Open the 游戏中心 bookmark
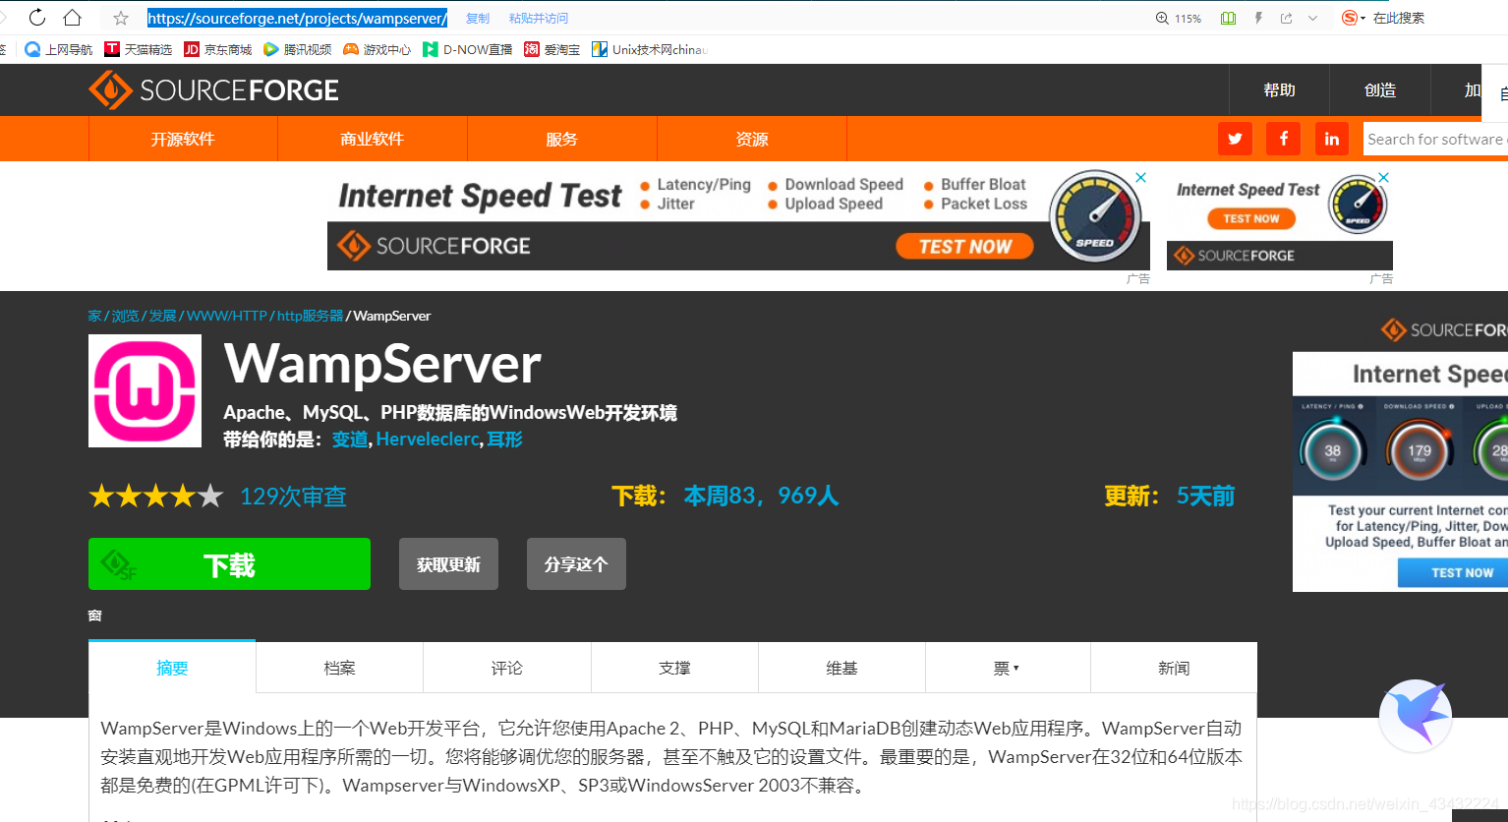Image resolution: width=1508 pixels, height=822 pixels. point(377,49)
